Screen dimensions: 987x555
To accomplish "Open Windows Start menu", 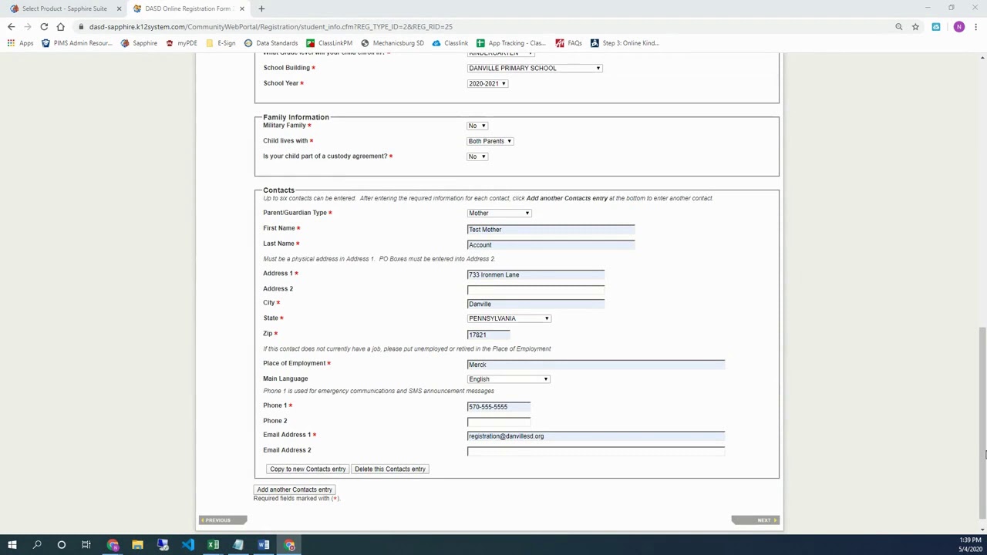I will 12,545.
